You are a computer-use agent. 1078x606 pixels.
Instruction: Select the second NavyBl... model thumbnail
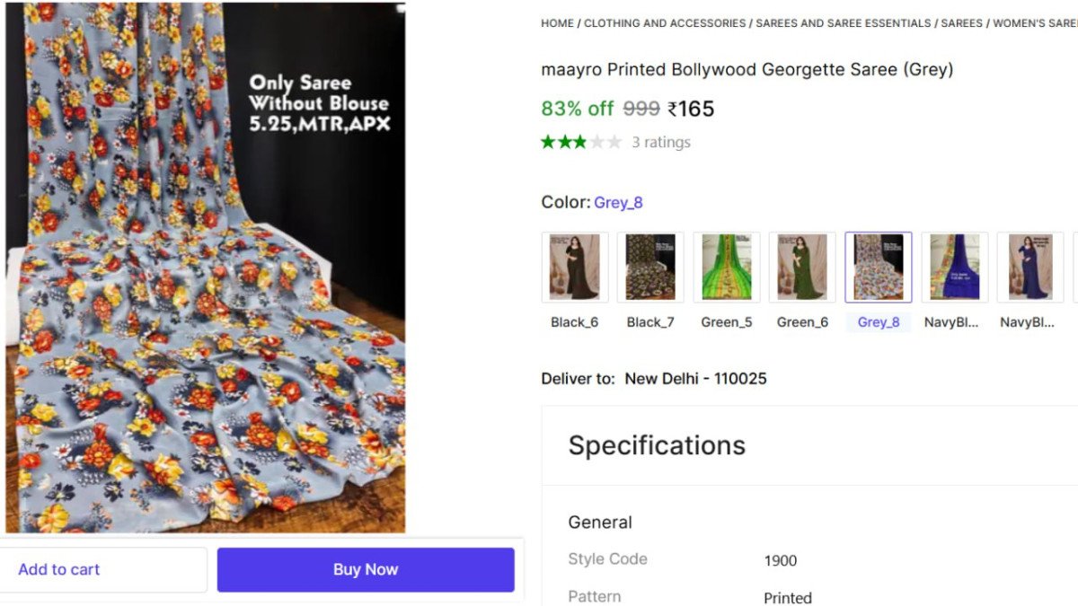click(1029, 267)
